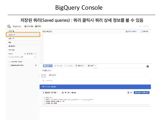Open the features and info button
Viewport: 163px width, 122px height.
click(x=29, y=26)
